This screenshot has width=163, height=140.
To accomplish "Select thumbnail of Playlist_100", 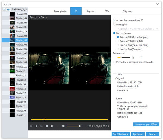I will point(12,14).
